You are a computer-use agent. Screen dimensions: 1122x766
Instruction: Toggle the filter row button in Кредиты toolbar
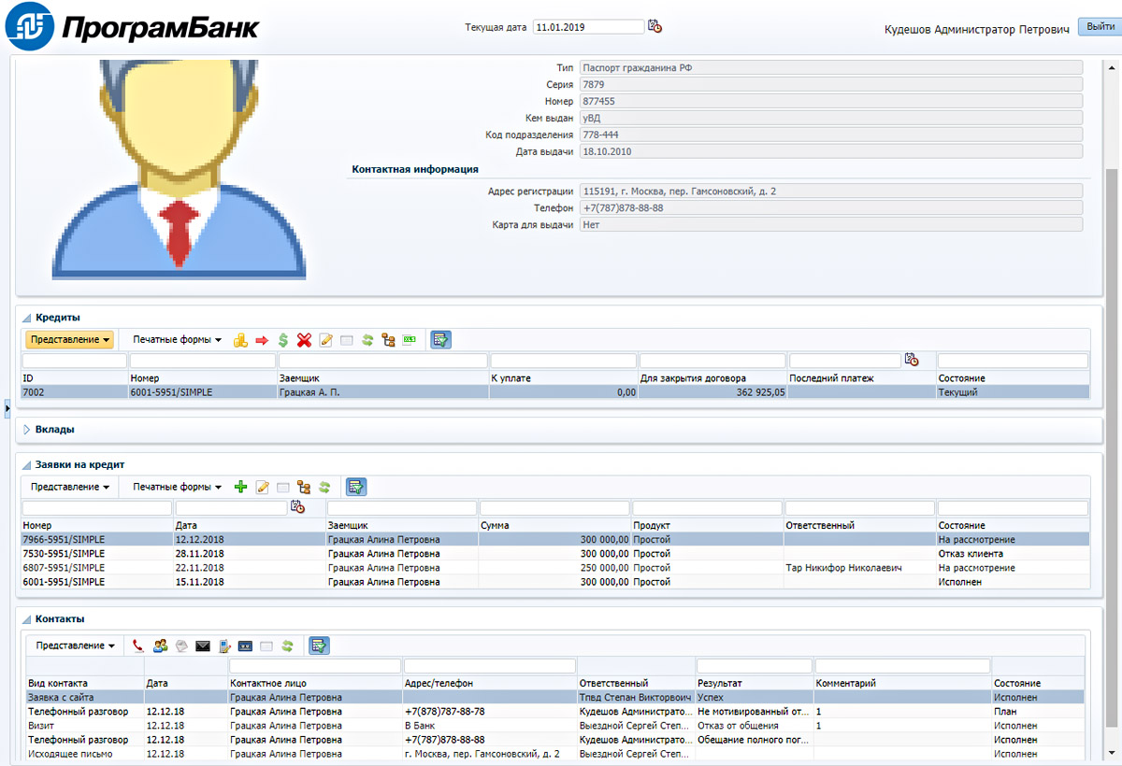click(x=440, y=340)
